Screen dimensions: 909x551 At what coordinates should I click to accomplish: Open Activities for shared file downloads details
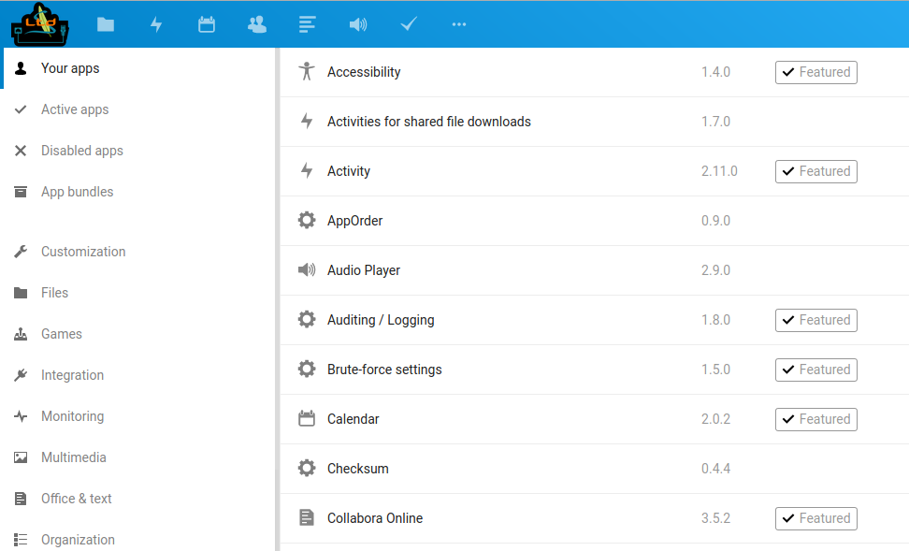(x=429, y=122)
